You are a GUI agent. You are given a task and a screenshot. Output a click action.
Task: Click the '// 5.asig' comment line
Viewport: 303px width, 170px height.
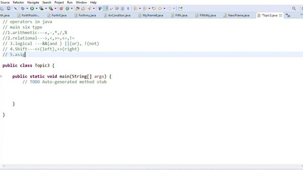click(x=14, y=55)
